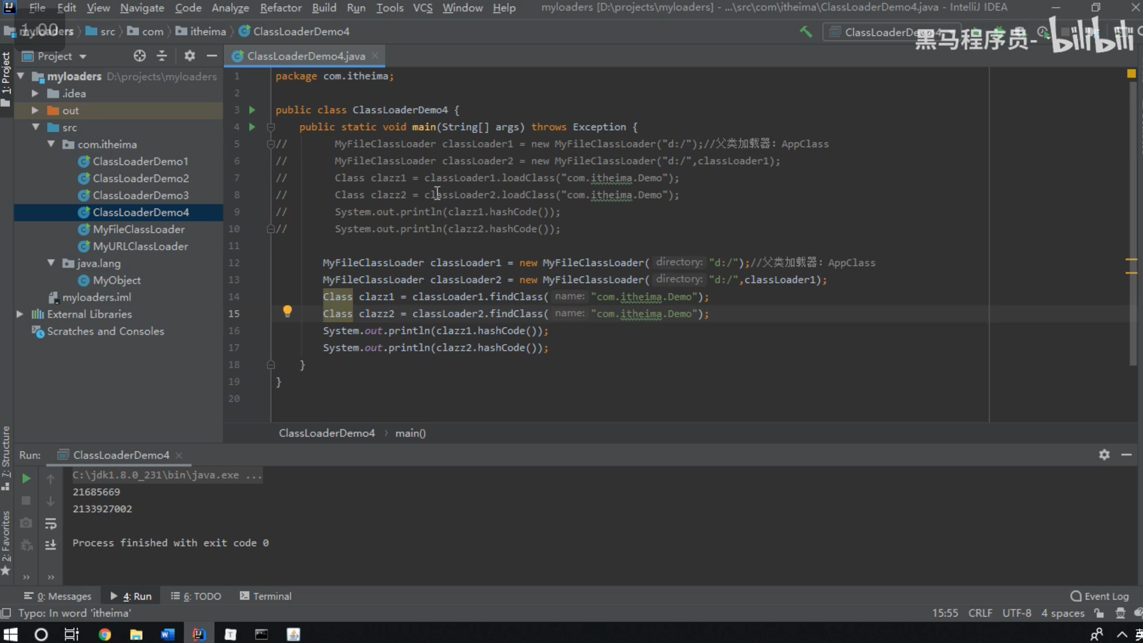
Task: Collapse the myloaders project root
Action: (21, 76)
